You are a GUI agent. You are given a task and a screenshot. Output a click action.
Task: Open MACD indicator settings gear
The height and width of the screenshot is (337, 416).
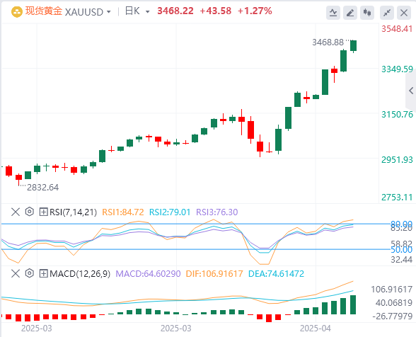pyautogui.click(x=30, y=273)
